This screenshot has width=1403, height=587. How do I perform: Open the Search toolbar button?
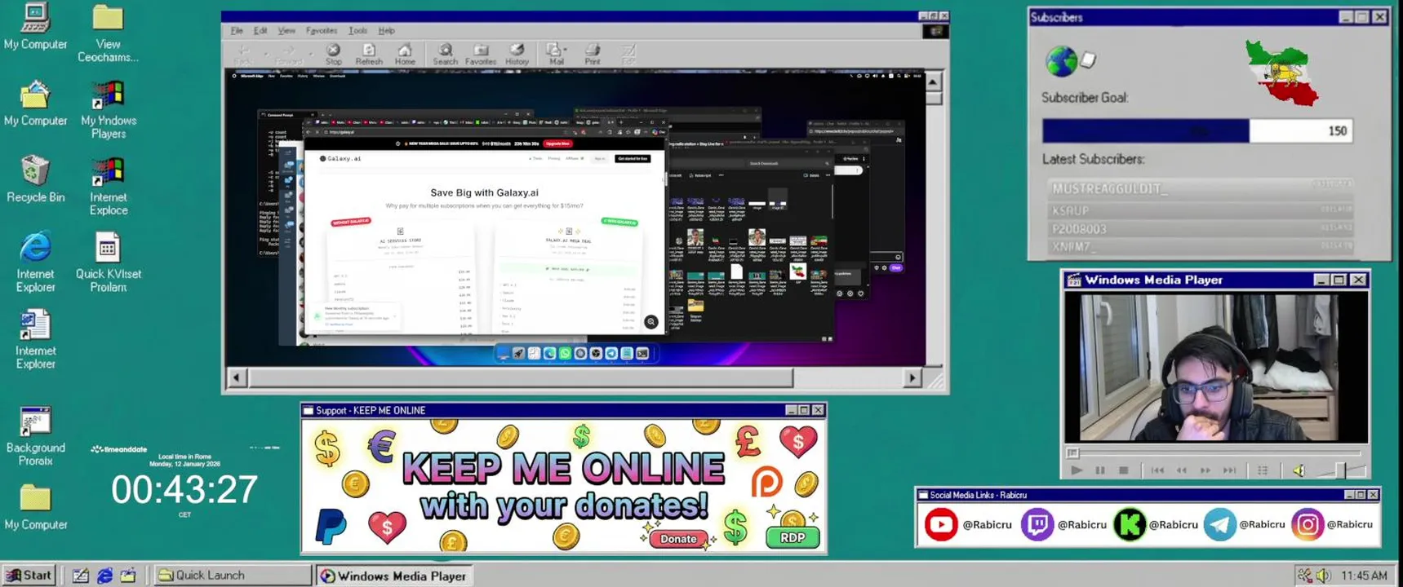point(445,55)
